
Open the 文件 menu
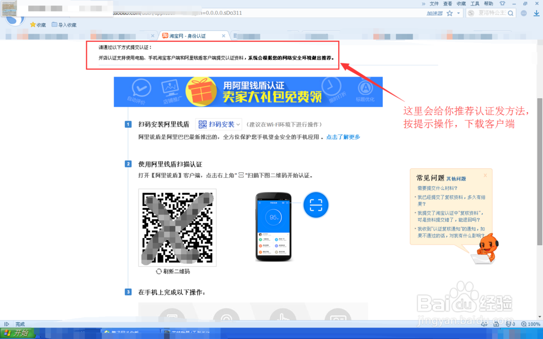coord(434,4)
